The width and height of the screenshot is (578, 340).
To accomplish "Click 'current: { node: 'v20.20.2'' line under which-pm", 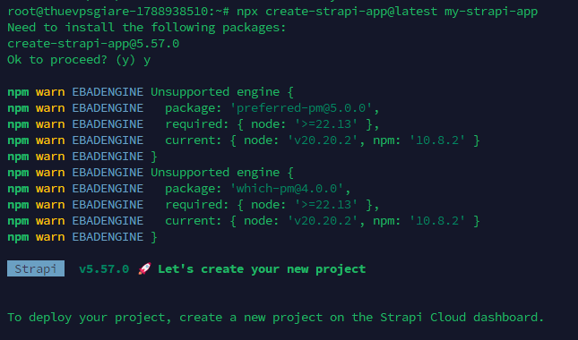I will [323, 221].
